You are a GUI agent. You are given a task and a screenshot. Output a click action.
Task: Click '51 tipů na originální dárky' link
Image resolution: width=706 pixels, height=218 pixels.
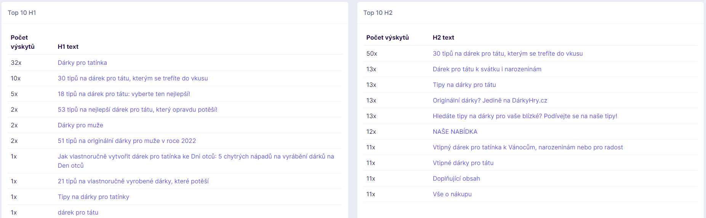tap(126, 141)
